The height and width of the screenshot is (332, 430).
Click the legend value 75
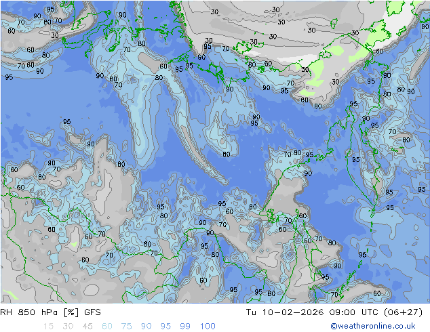126,327
